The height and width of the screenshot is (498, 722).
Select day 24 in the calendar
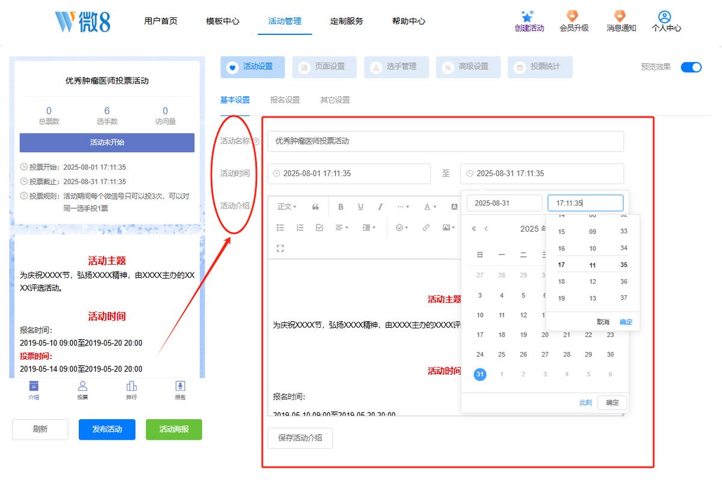(480, 355)
